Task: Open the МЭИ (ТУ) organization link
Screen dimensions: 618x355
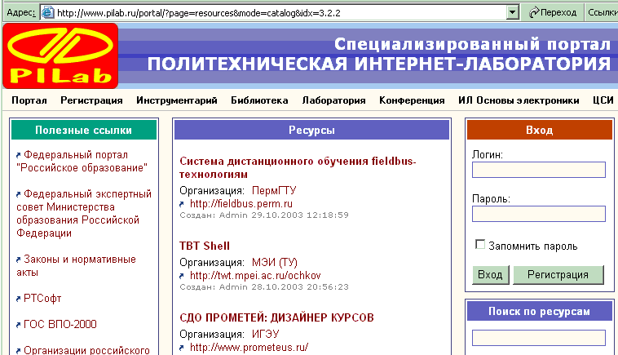Action: click(275, 262)
